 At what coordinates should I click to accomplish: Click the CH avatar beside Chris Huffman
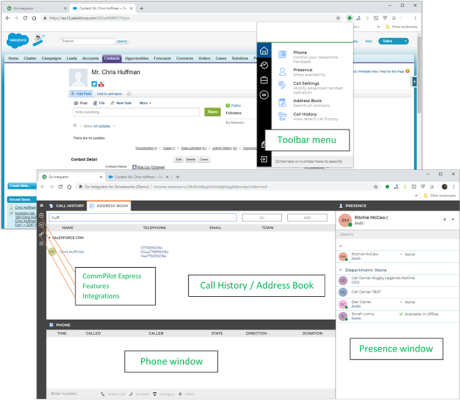pos(52,252)
